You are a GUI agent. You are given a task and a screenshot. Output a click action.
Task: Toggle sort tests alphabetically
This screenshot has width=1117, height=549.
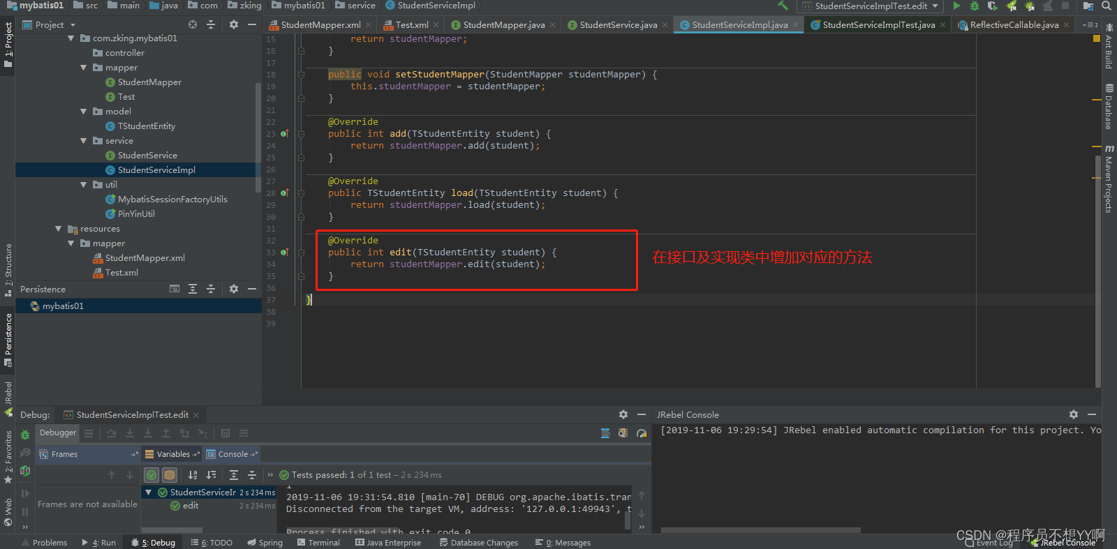(x=193, y=475)
